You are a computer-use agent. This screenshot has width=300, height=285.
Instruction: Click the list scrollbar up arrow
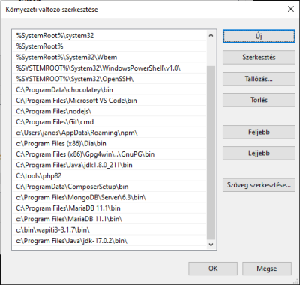pyautogui.click(x=211, y=35)
